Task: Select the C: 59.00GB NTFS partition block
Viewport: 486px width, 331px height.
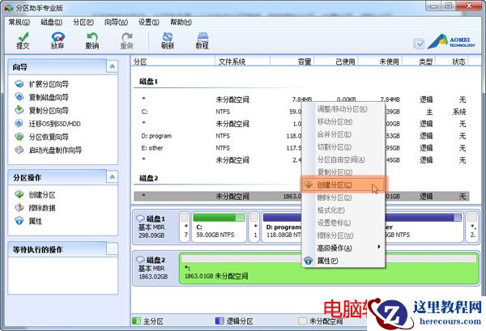Action: click(219, 227)
